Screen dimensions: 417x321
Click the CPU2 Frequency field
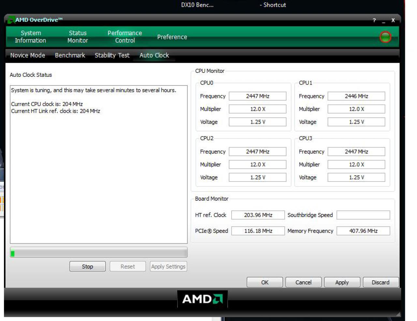click(258, 152)
